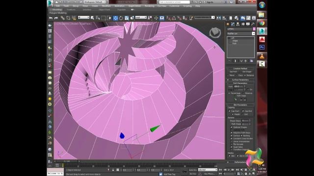This screenshot has width=314, height=176.
Task: Click the Redo arrow in main toolbar
Action: 56,18
